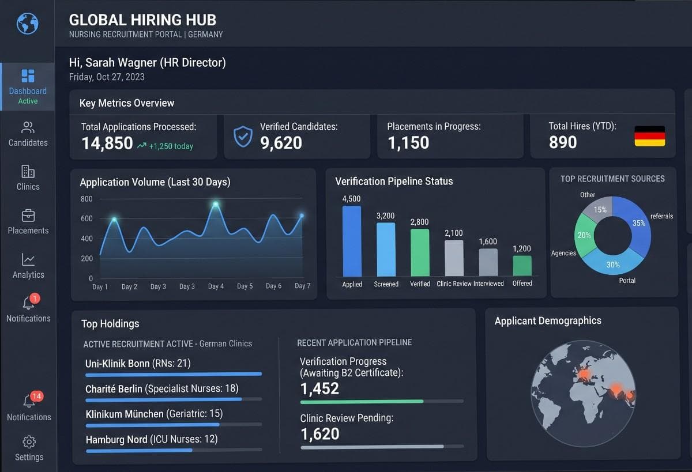Click the "Friday, Oct 27, 2023" date

pyautogui.click(x=107, y=77)
